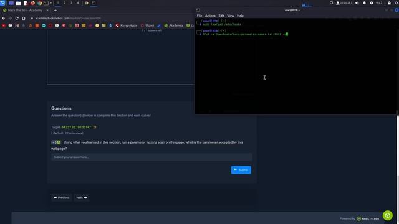This screenshot has width=399, height=224.
Task: Go back in the browser
Action: tap(4, 18)
